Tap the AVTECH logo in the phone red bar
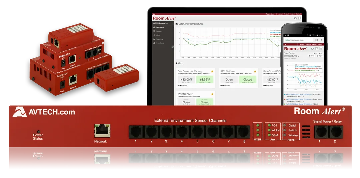360x178 pixels. [285, 44]
